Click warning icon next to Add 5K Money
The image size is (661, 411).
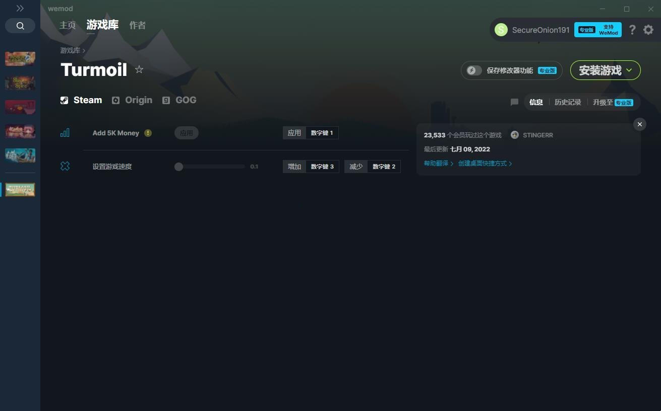148,133
